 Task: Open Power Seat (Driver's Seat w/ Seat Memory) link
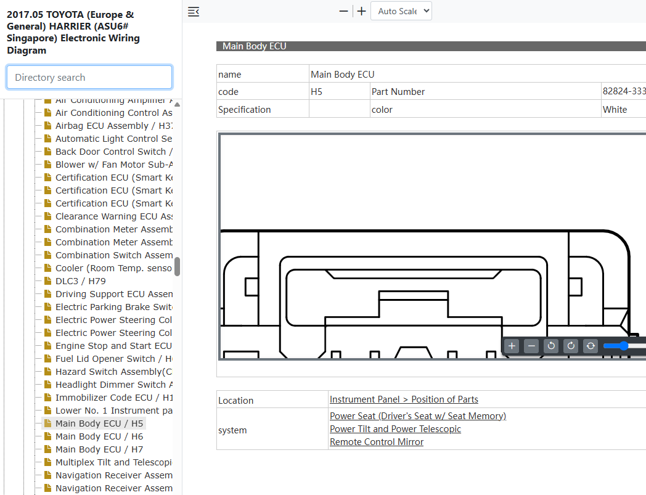pyautogui.click(x=418, y=416)
